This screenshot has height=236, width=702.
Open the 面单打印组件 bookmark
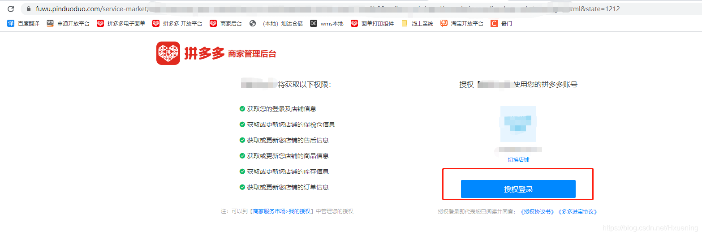(x=372, y=23)
